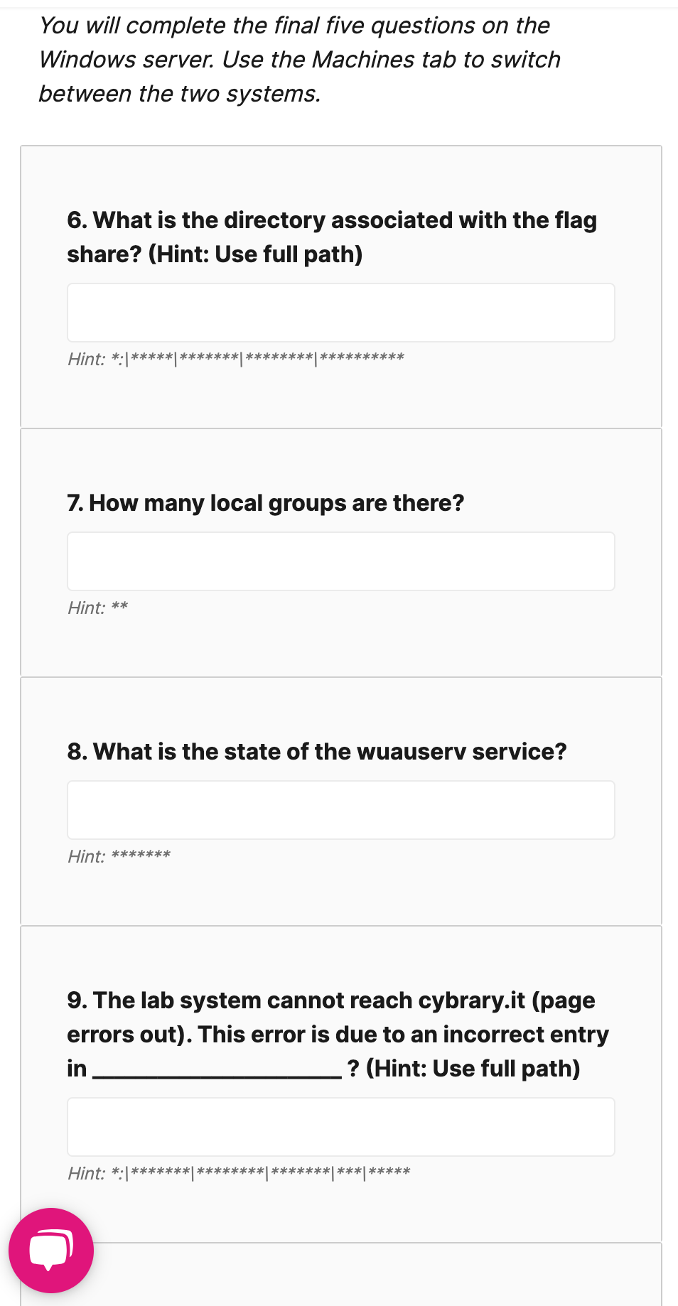Focus the answer field for question 6
Screen dimensions: 678x1306
point(341,313)
